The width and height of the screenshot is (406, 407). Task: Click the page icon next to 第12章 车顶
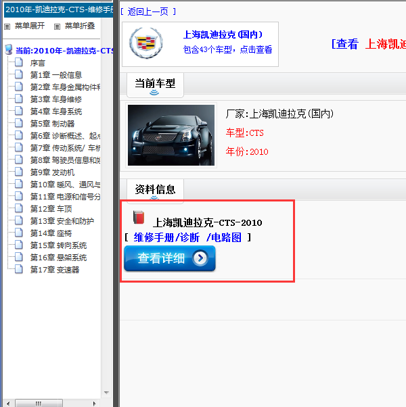19,208
